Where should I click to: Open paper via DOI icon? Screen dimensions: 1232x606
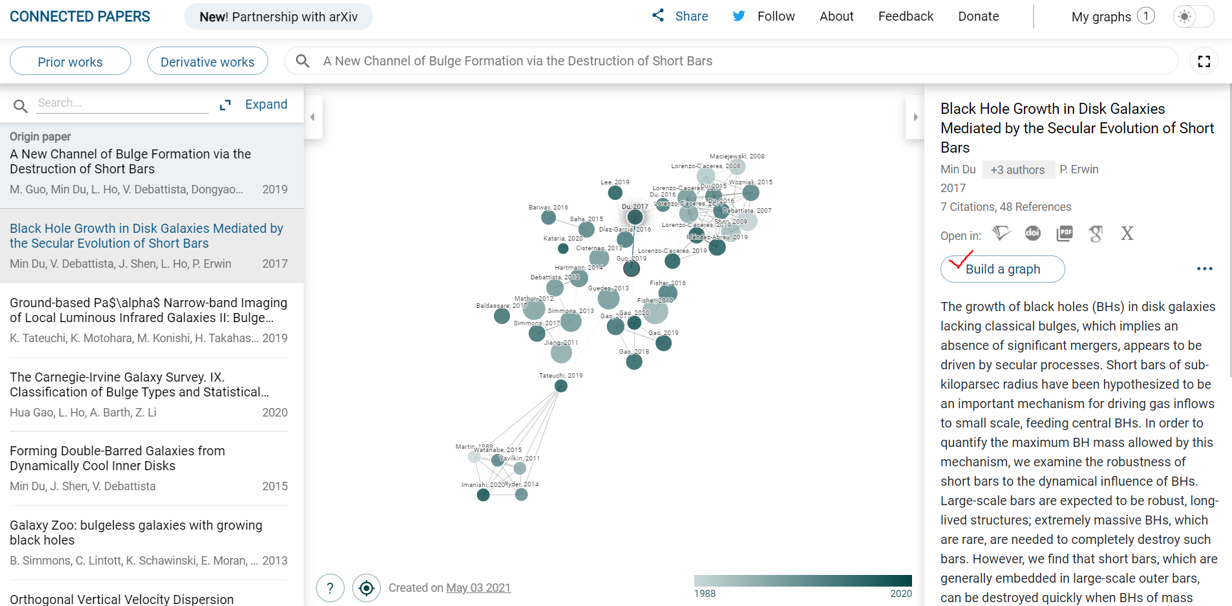(1033, 233)
